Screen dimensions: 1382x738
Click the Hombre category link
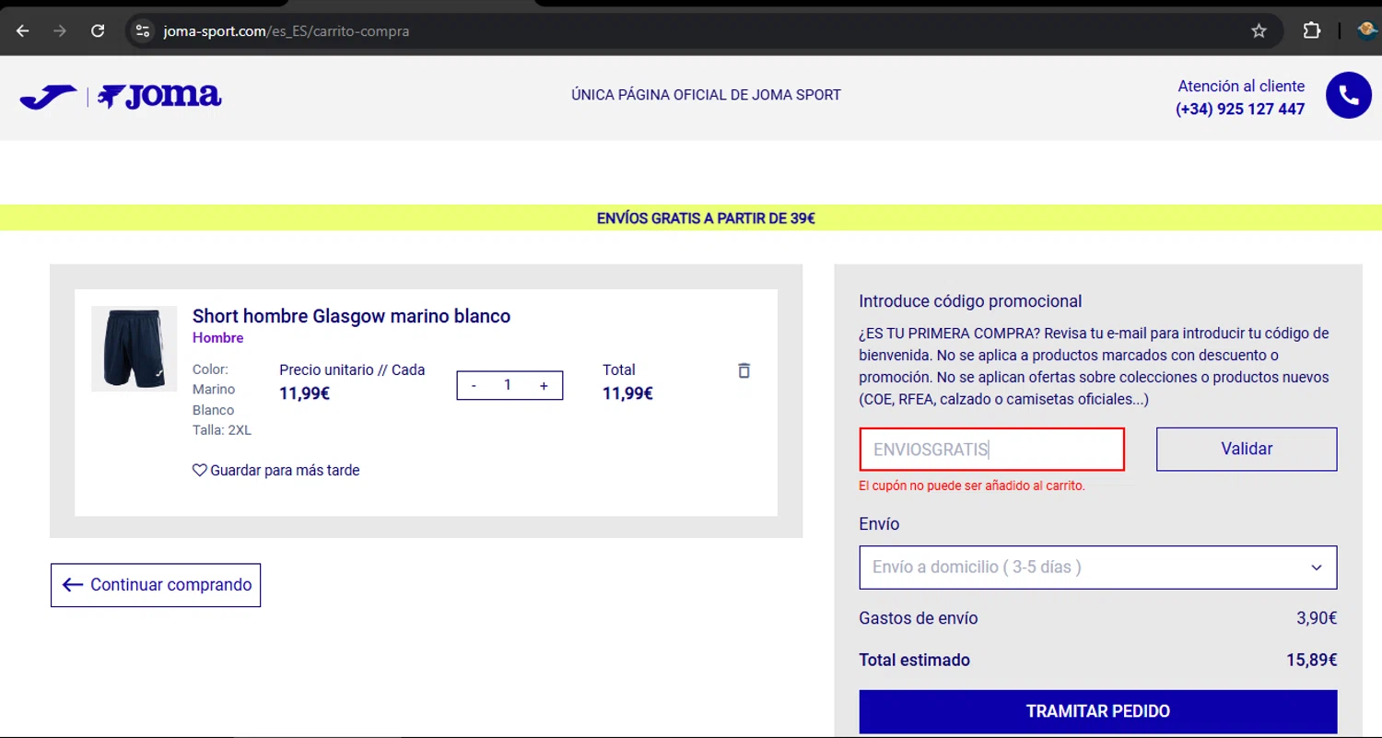(x=218, y=337)
